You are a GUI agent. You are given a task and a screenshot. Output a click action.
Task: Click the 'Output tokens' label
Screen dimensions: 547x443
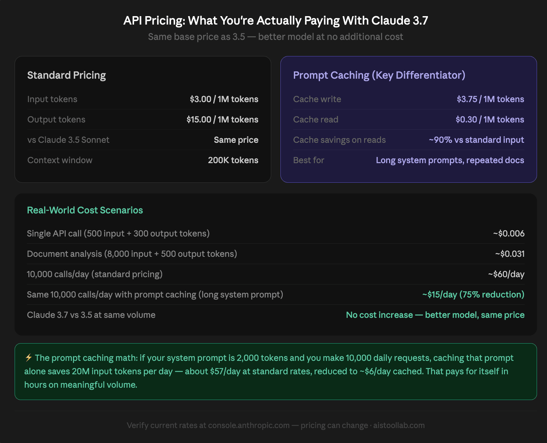[x=56, y=119]
